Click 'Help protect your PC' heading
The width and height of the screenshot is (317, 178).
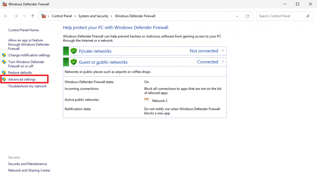tap(115, 28)
